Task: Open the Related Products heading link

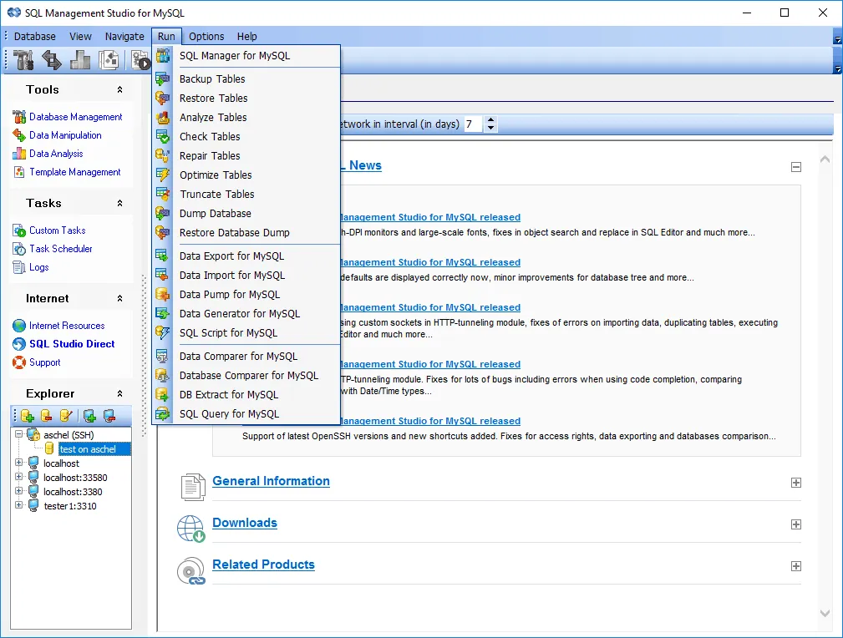Action: click(x=263, y=565)
